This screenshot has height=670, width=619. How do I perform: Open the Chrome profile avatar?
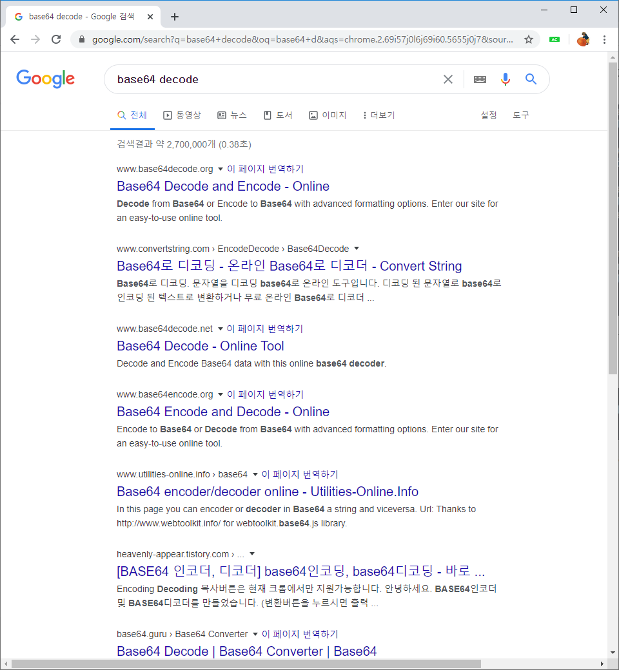pyautogui.click(x=583, y=40)
